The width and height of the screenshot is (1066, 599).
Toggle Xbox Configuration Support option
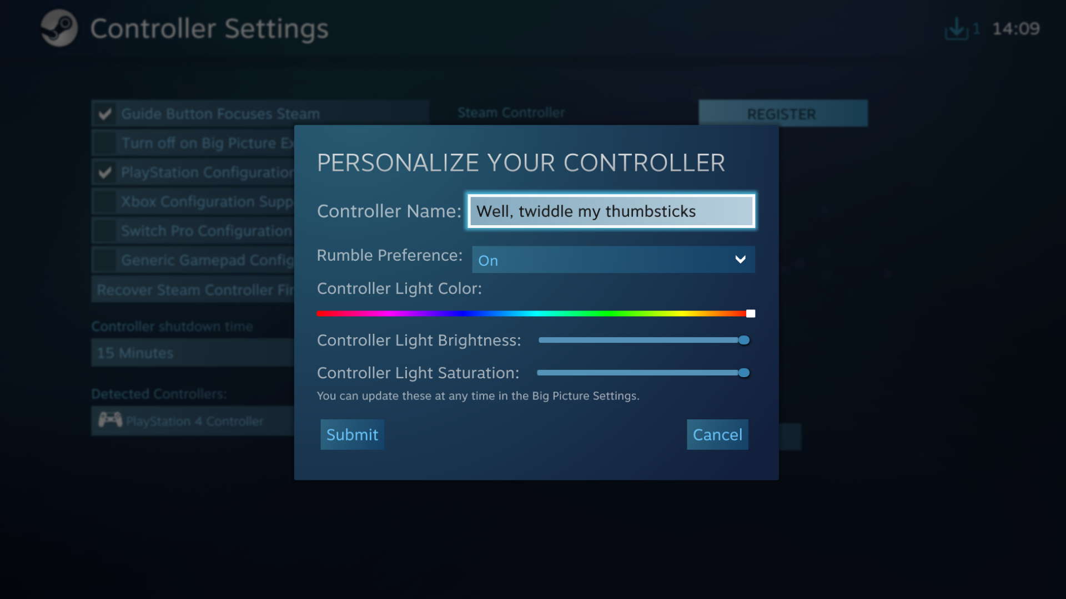click(x=105, y=201)
